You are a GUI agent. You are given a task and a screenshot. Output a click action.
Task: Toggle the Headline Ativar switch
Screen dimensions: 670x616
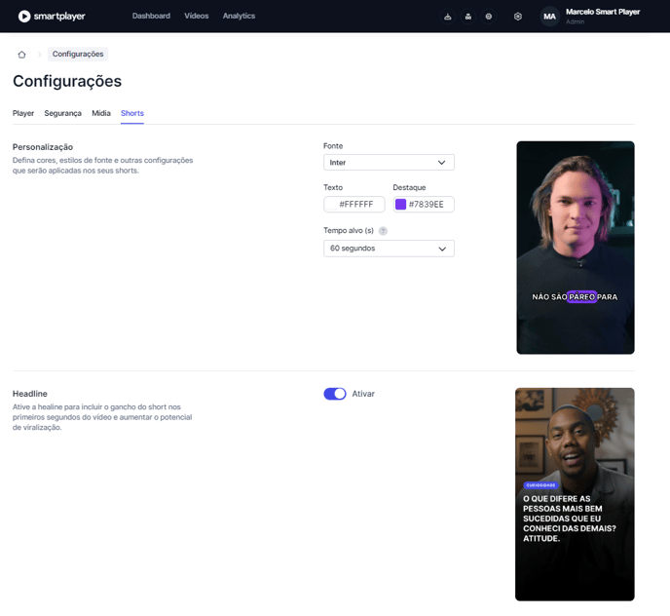click(x=335, y=394)
